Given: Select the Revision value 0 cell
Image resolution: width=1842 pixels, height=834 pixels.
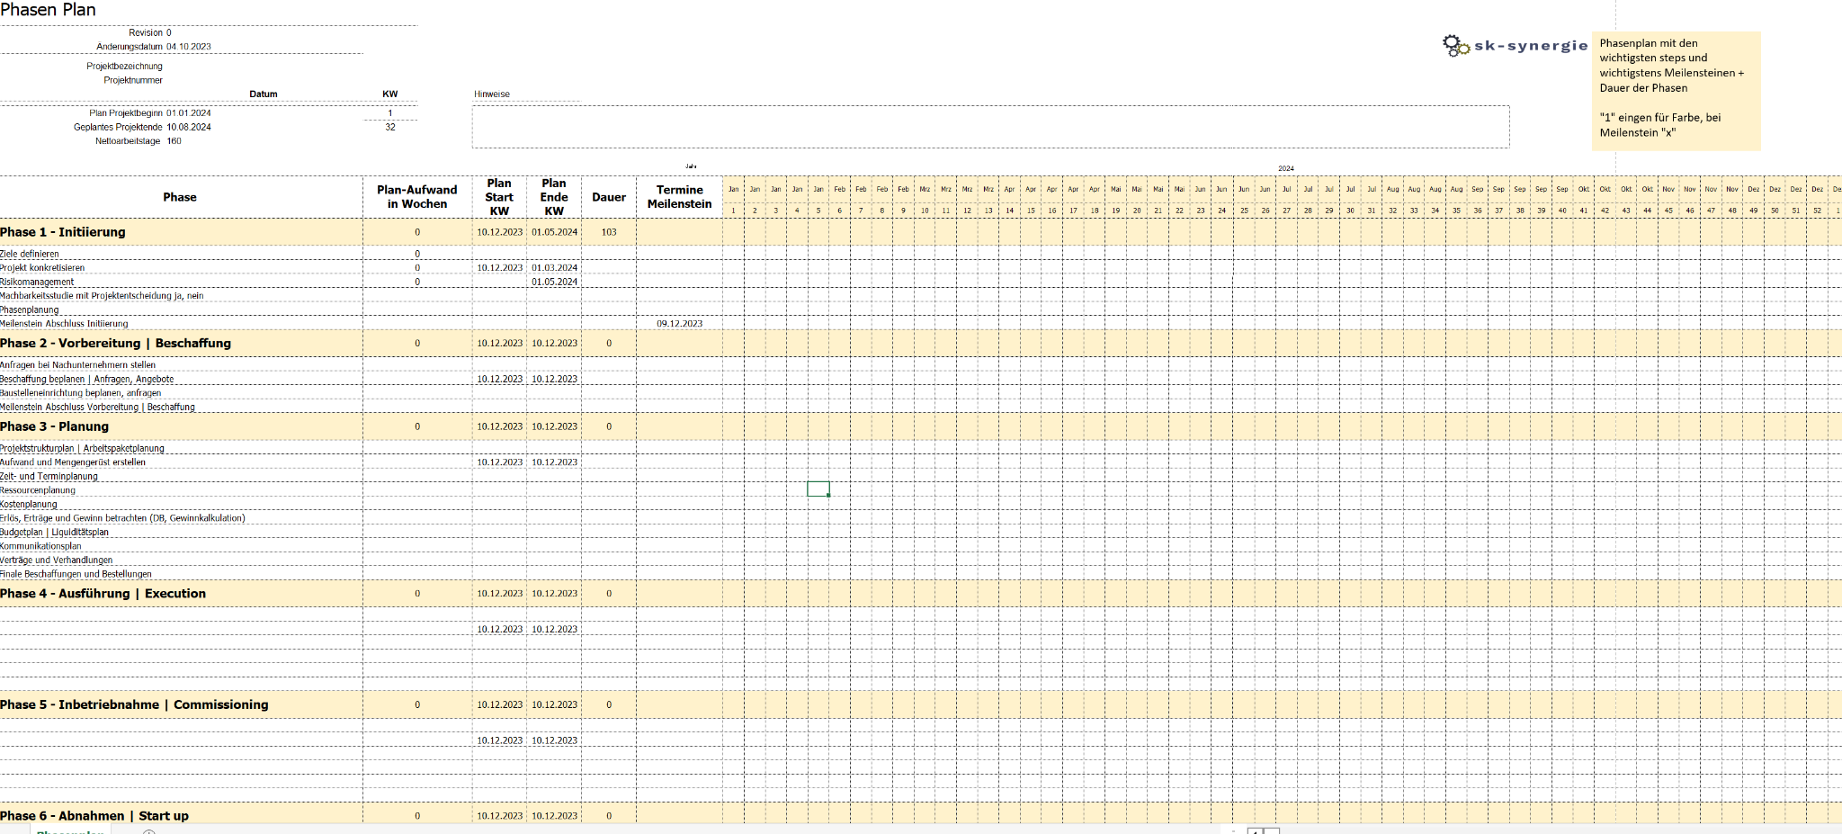Looking at the screenshot, I should pos(168,32).
